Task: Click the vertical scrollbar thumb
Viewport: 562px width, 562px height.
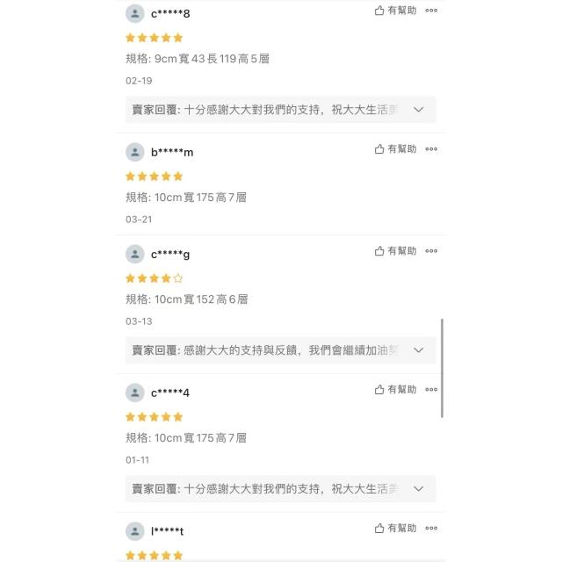Action: click(x=442, y=368)
